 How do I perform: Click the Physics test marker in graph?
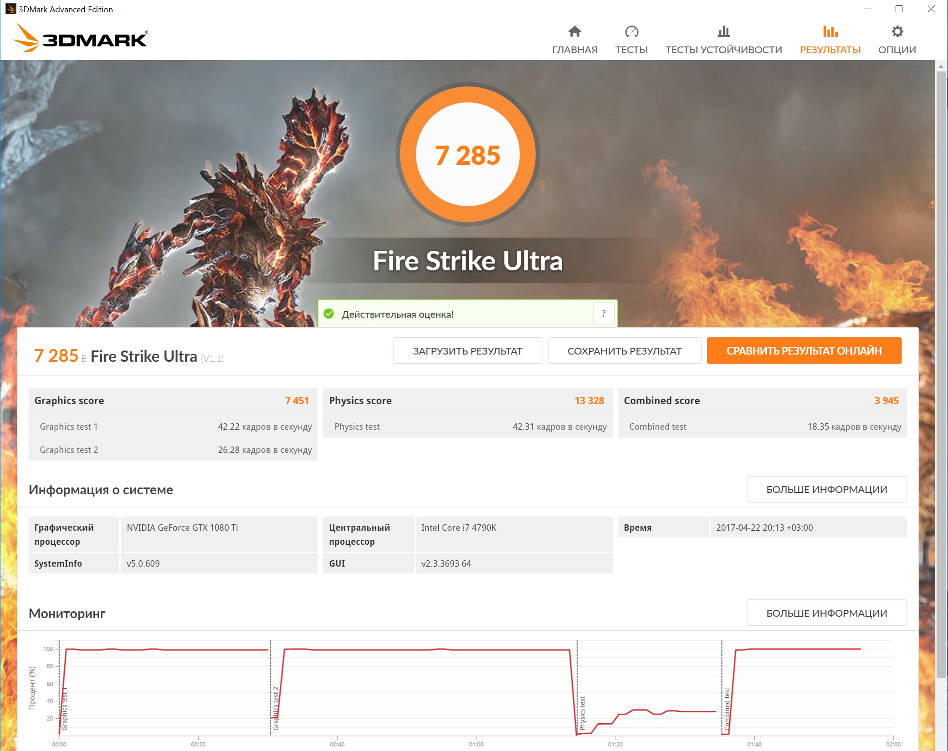[x=582, y=712]
